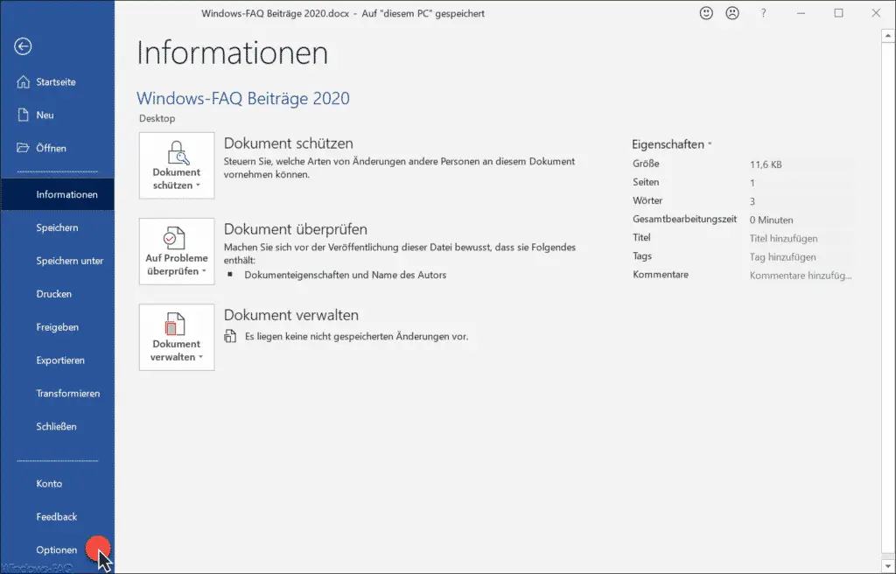The width and height of the screenshot is (896, 574).
Task: Open Speichern unter page
Action: [x=57, y=261]
